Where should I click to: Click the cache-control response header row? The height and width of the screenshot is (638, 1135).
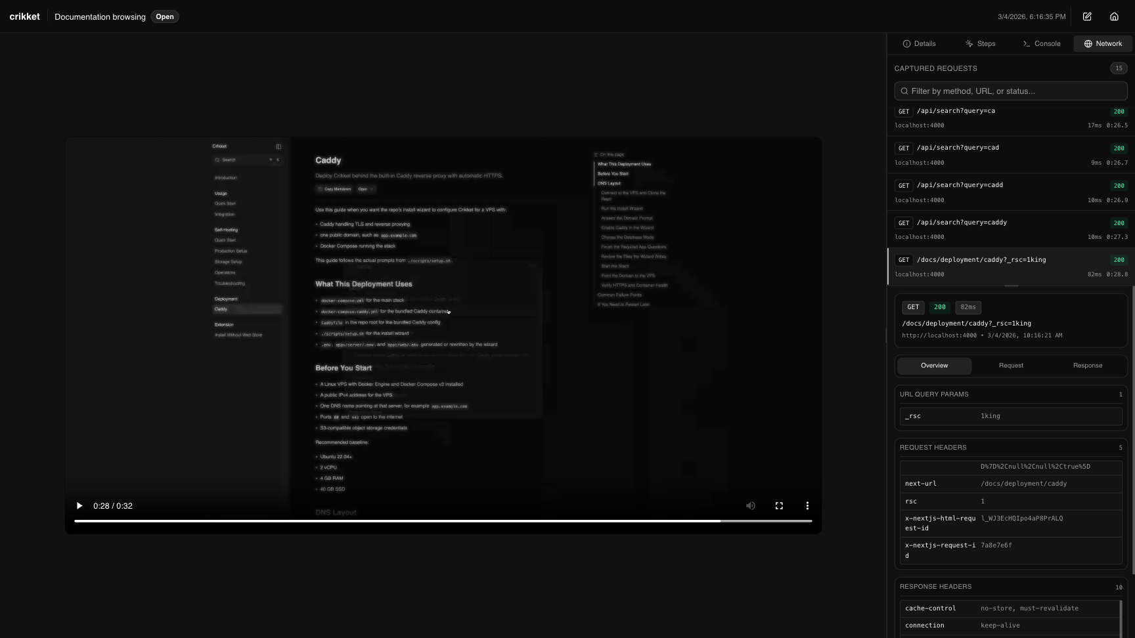click(1011, 608)
